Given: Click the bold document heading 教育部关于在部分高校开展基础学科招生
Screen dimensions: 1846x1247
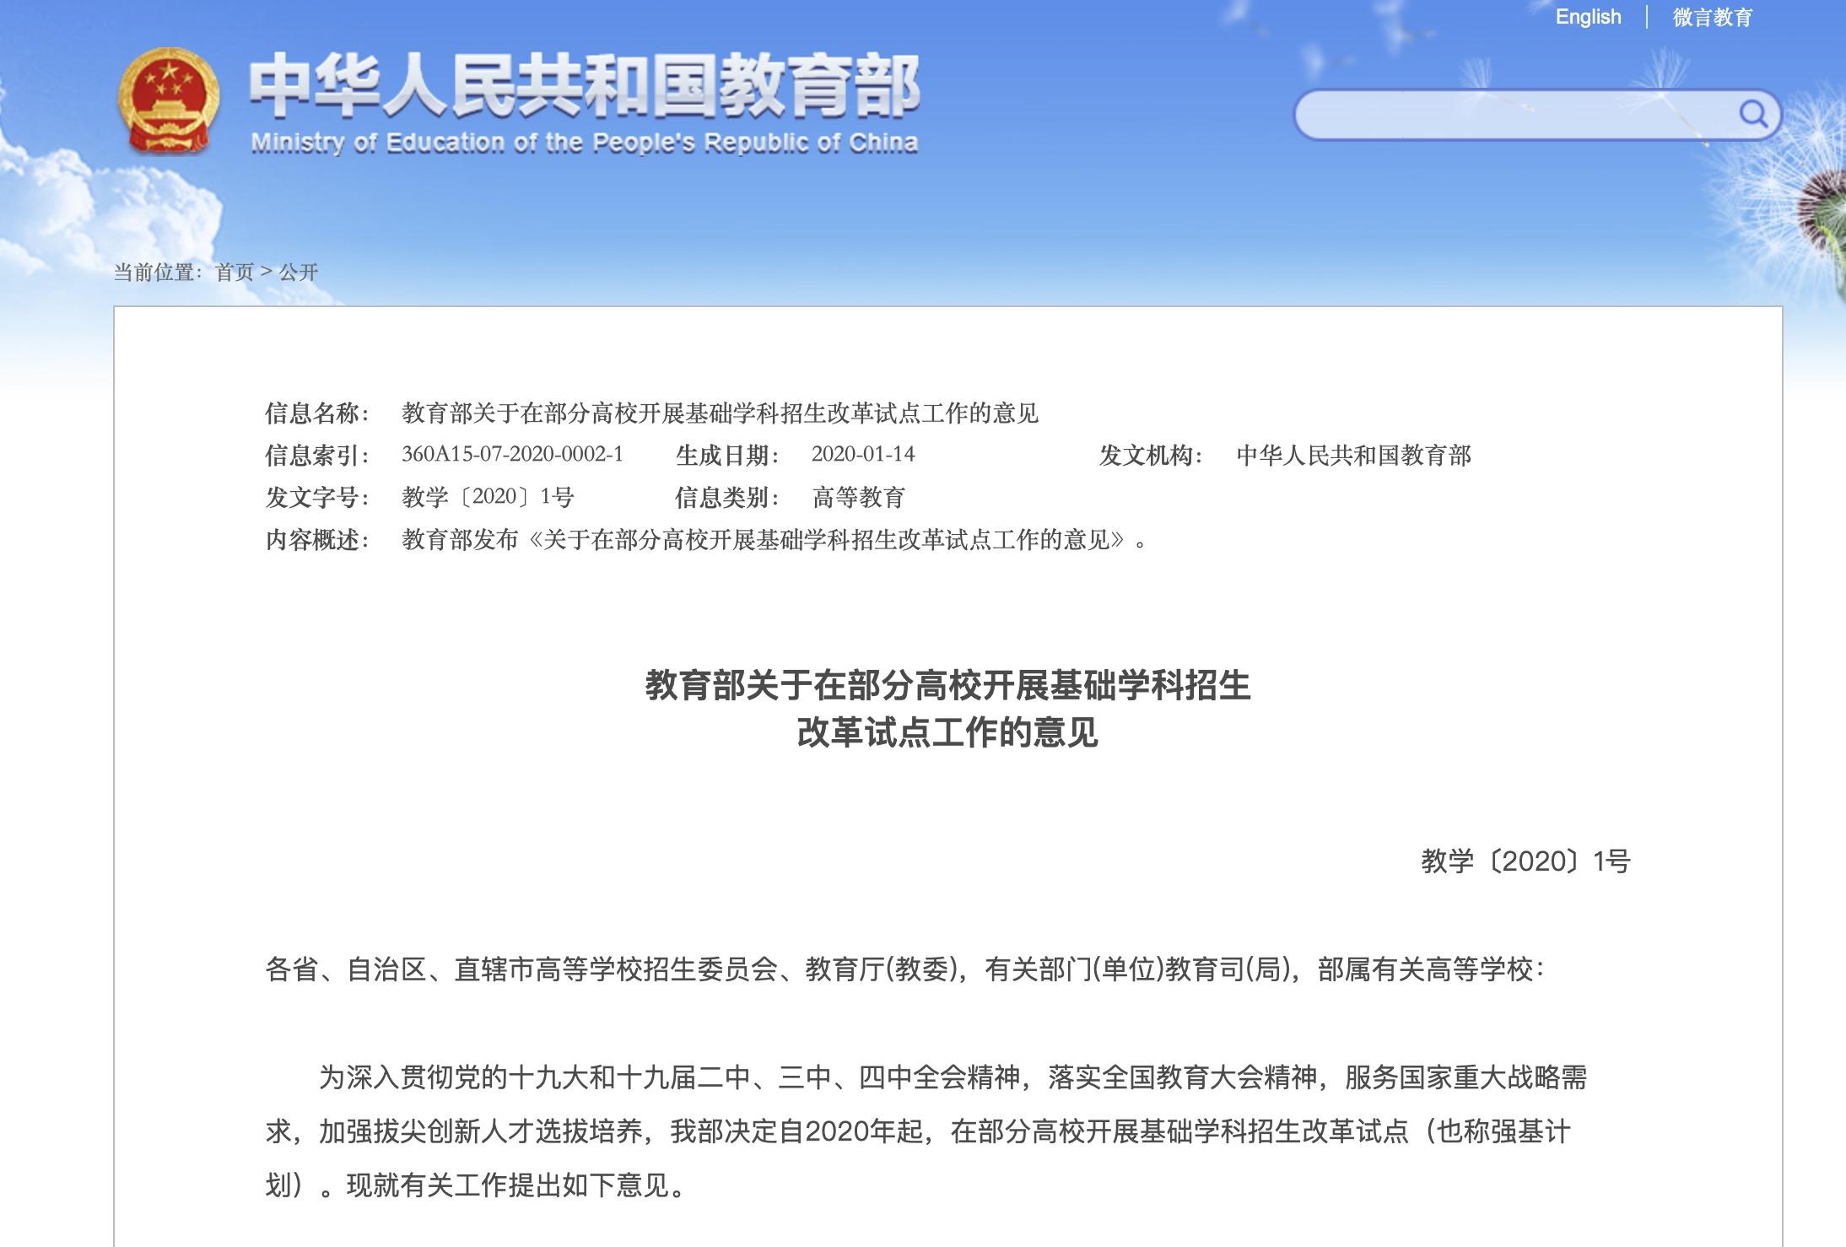Looking at the screenshot, I should click(947, 685).
